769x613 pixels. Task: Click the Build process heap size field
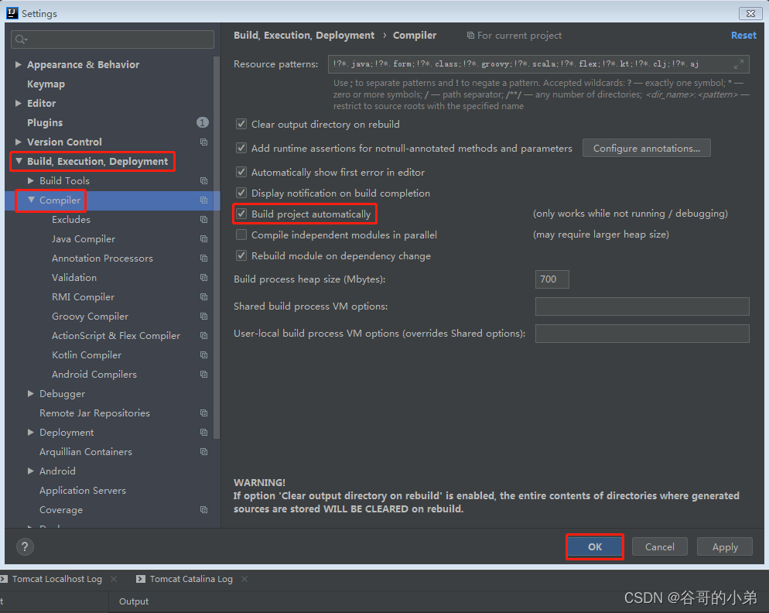[x=552, y=279]
